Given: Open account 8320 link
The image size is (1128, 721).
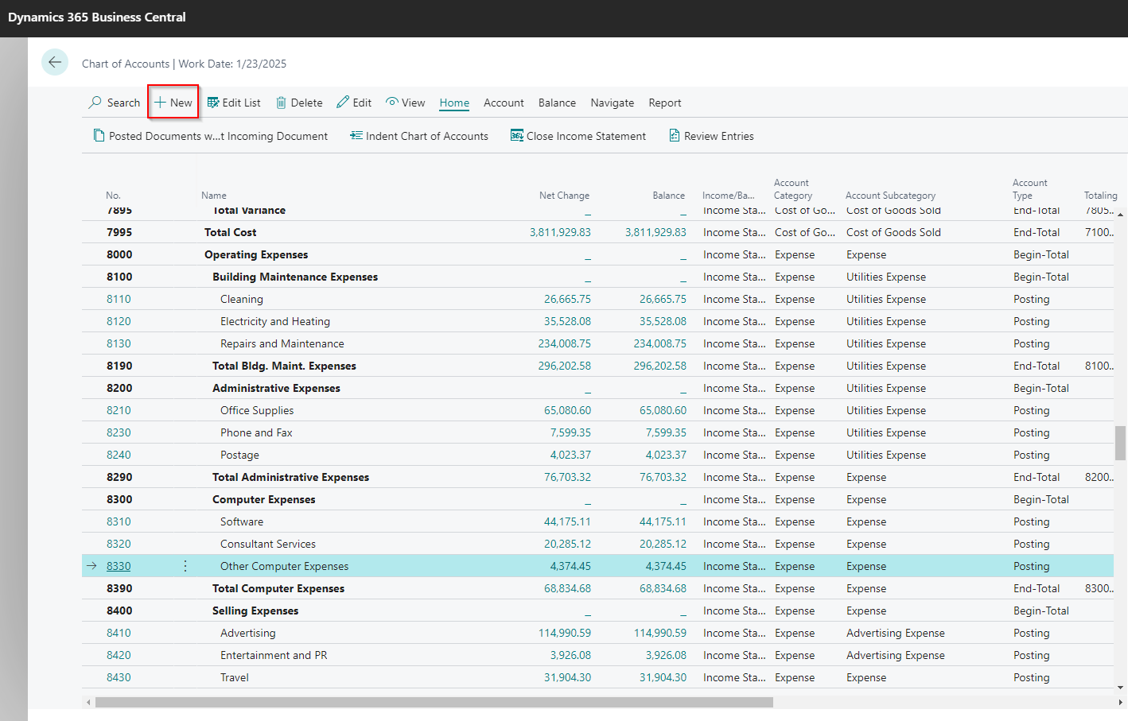Looking at the screenshot, I should (x=119, y=544).
